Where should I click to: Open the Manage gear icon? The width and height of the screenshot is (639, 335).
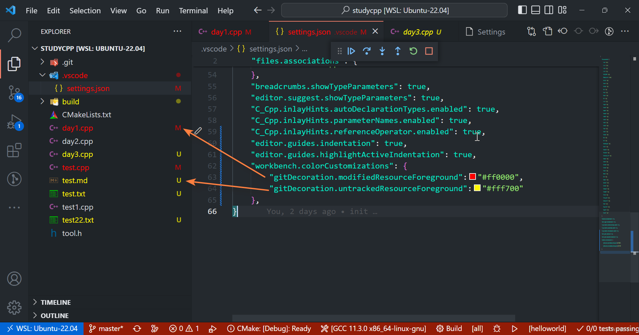coord(14,307)
